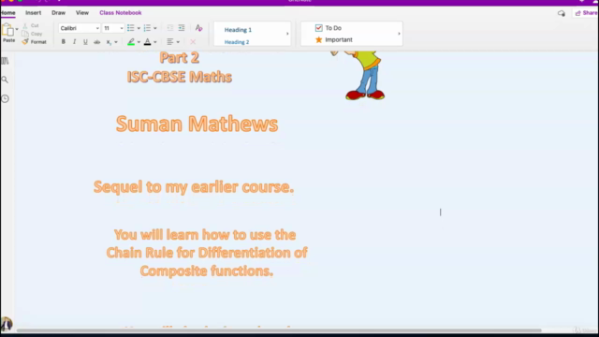The width and height of the screenshot is (599, 337).
Task: Switch to the Draw tab
Action: pos(58,13)
